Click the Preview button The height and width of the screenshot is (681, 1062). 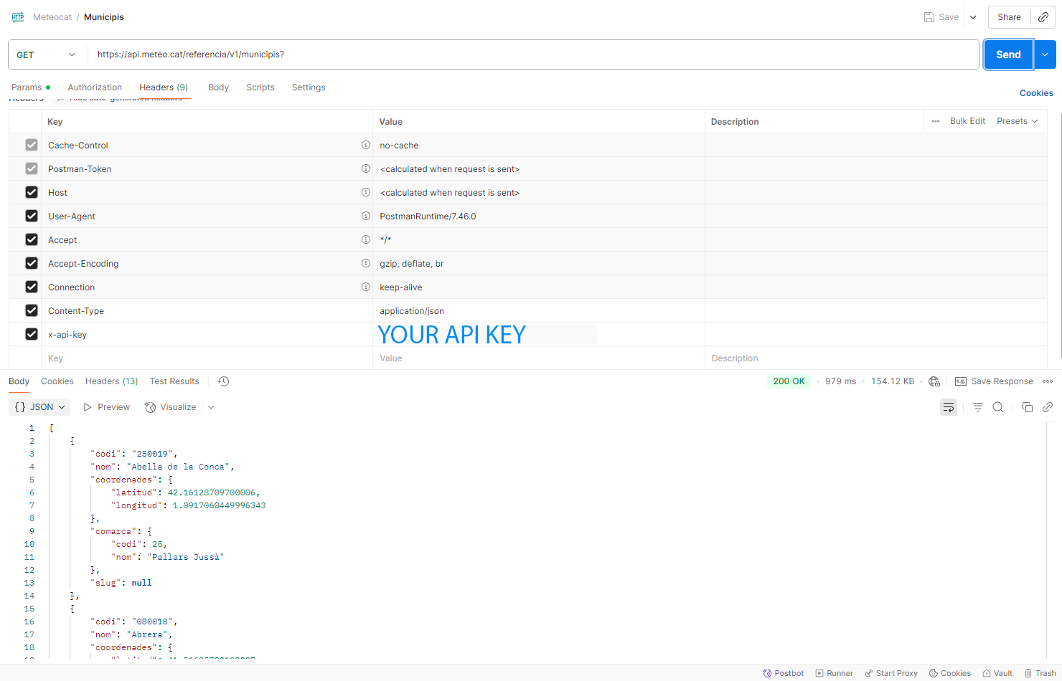pyautogui.click(x=107, y=407)
